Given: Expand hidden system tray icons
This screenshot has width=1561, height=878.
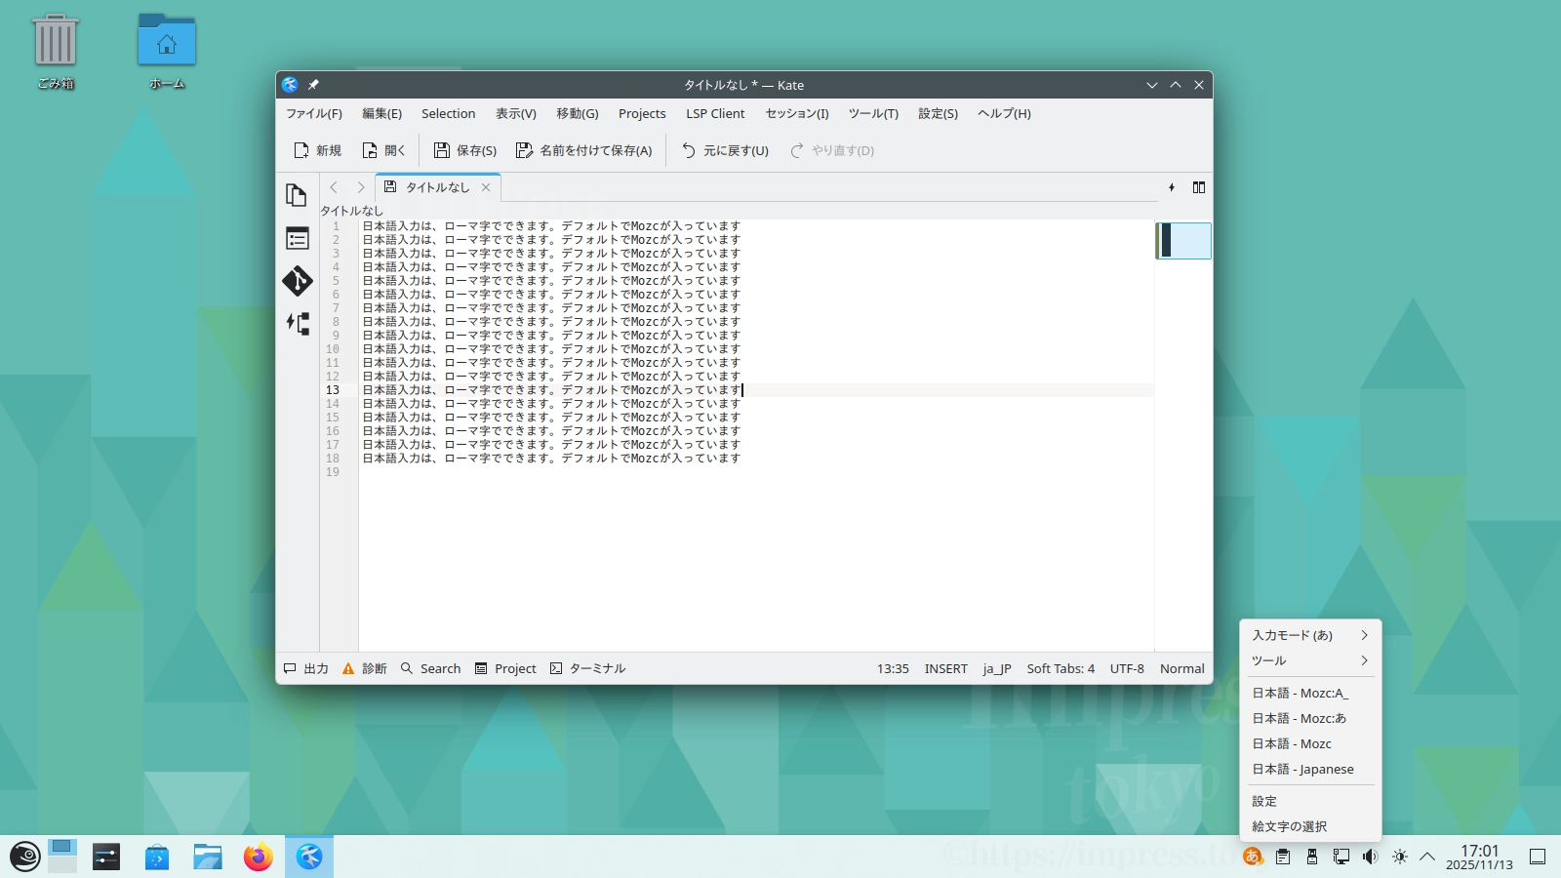Looking at the screenshot, I should (1427, 857).
